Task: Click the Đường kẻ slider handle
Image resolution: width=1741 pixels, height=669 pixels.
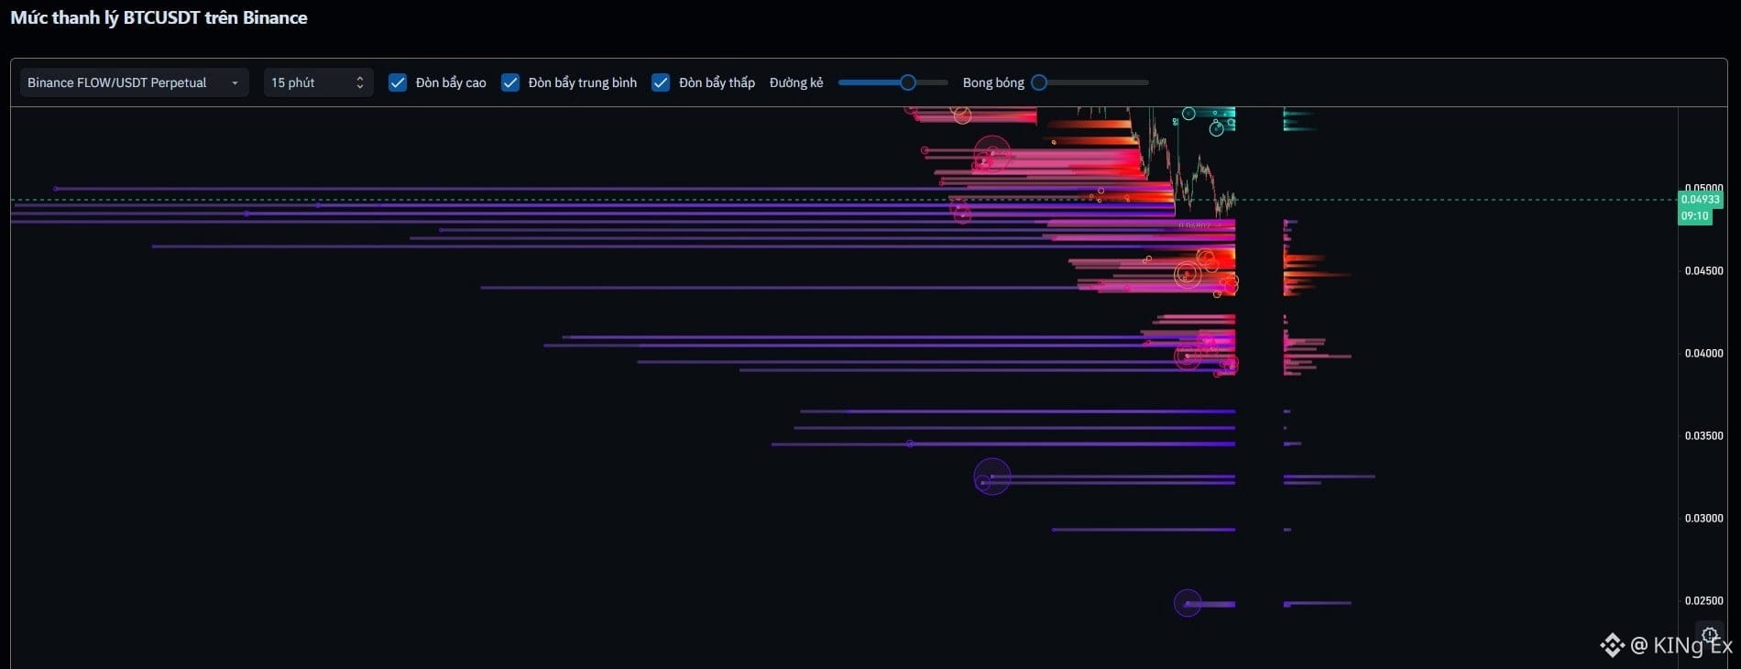Action: (908, 82)
